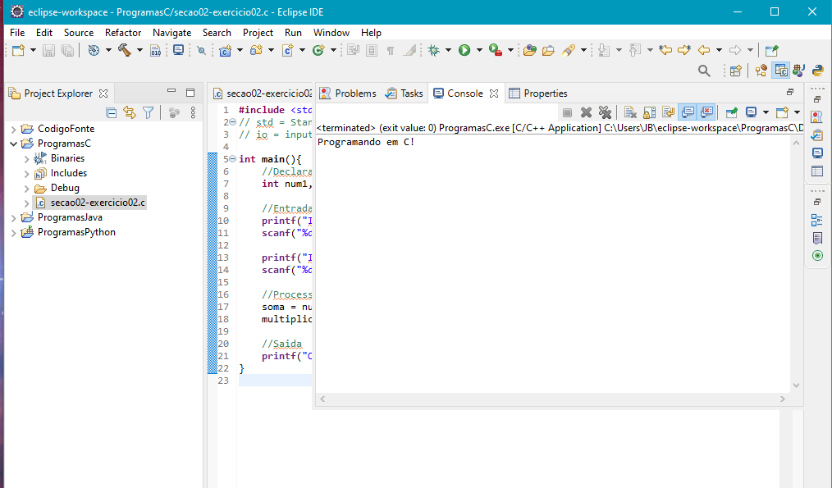This screenshot has height=488, width=832.
Task: Open the Refactor menu
Action: tap(123, 33)
